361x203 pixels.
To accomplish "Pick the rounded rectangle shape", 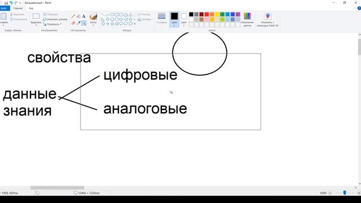I will (x=121, y=15).
